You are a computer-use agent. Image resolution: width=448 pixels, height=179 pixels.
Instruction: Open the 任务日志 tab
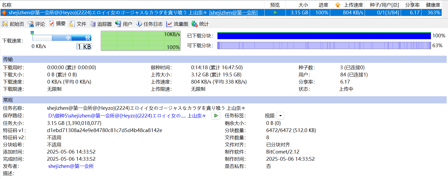(149, 24)
